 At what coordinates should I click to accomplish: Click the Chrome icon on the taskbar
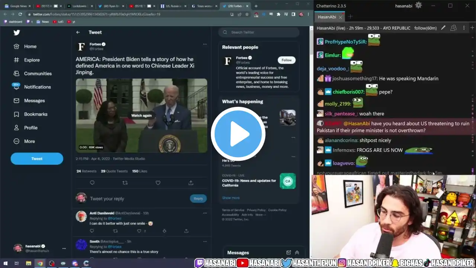40,264
